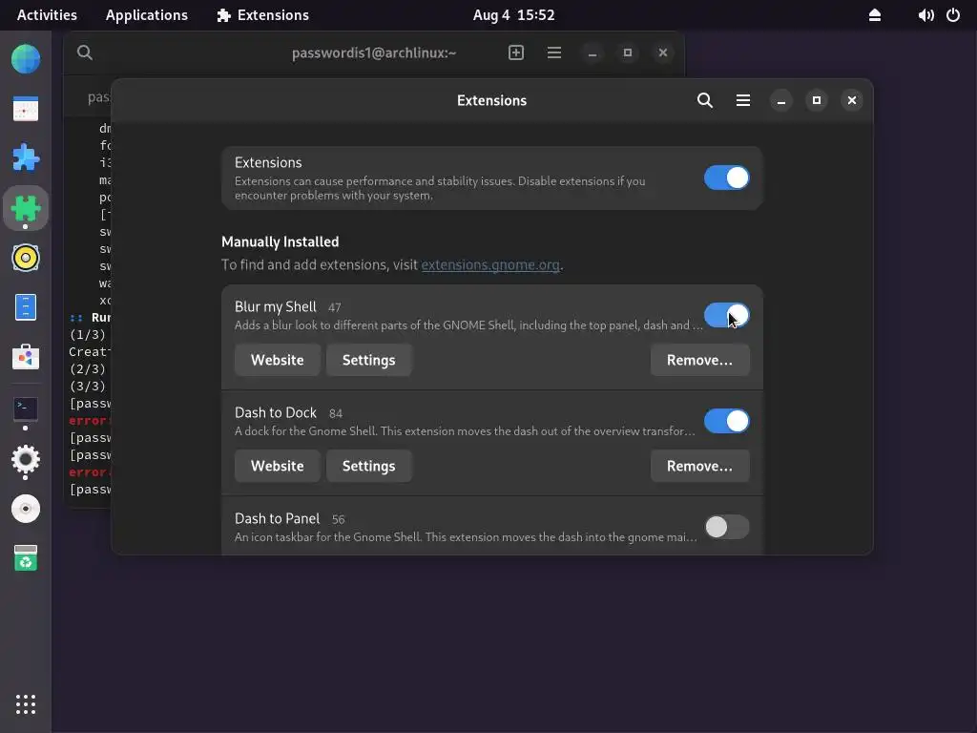
Task: Remove the Blur my Shell extension
Action: pos(699,360)
